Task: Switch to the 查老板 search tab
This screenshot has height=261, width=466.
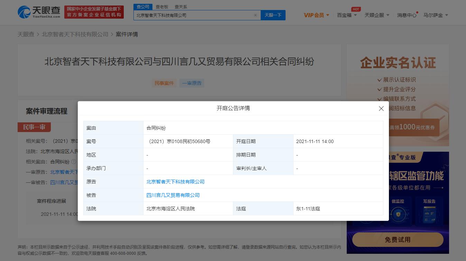Action: [162, 7]
